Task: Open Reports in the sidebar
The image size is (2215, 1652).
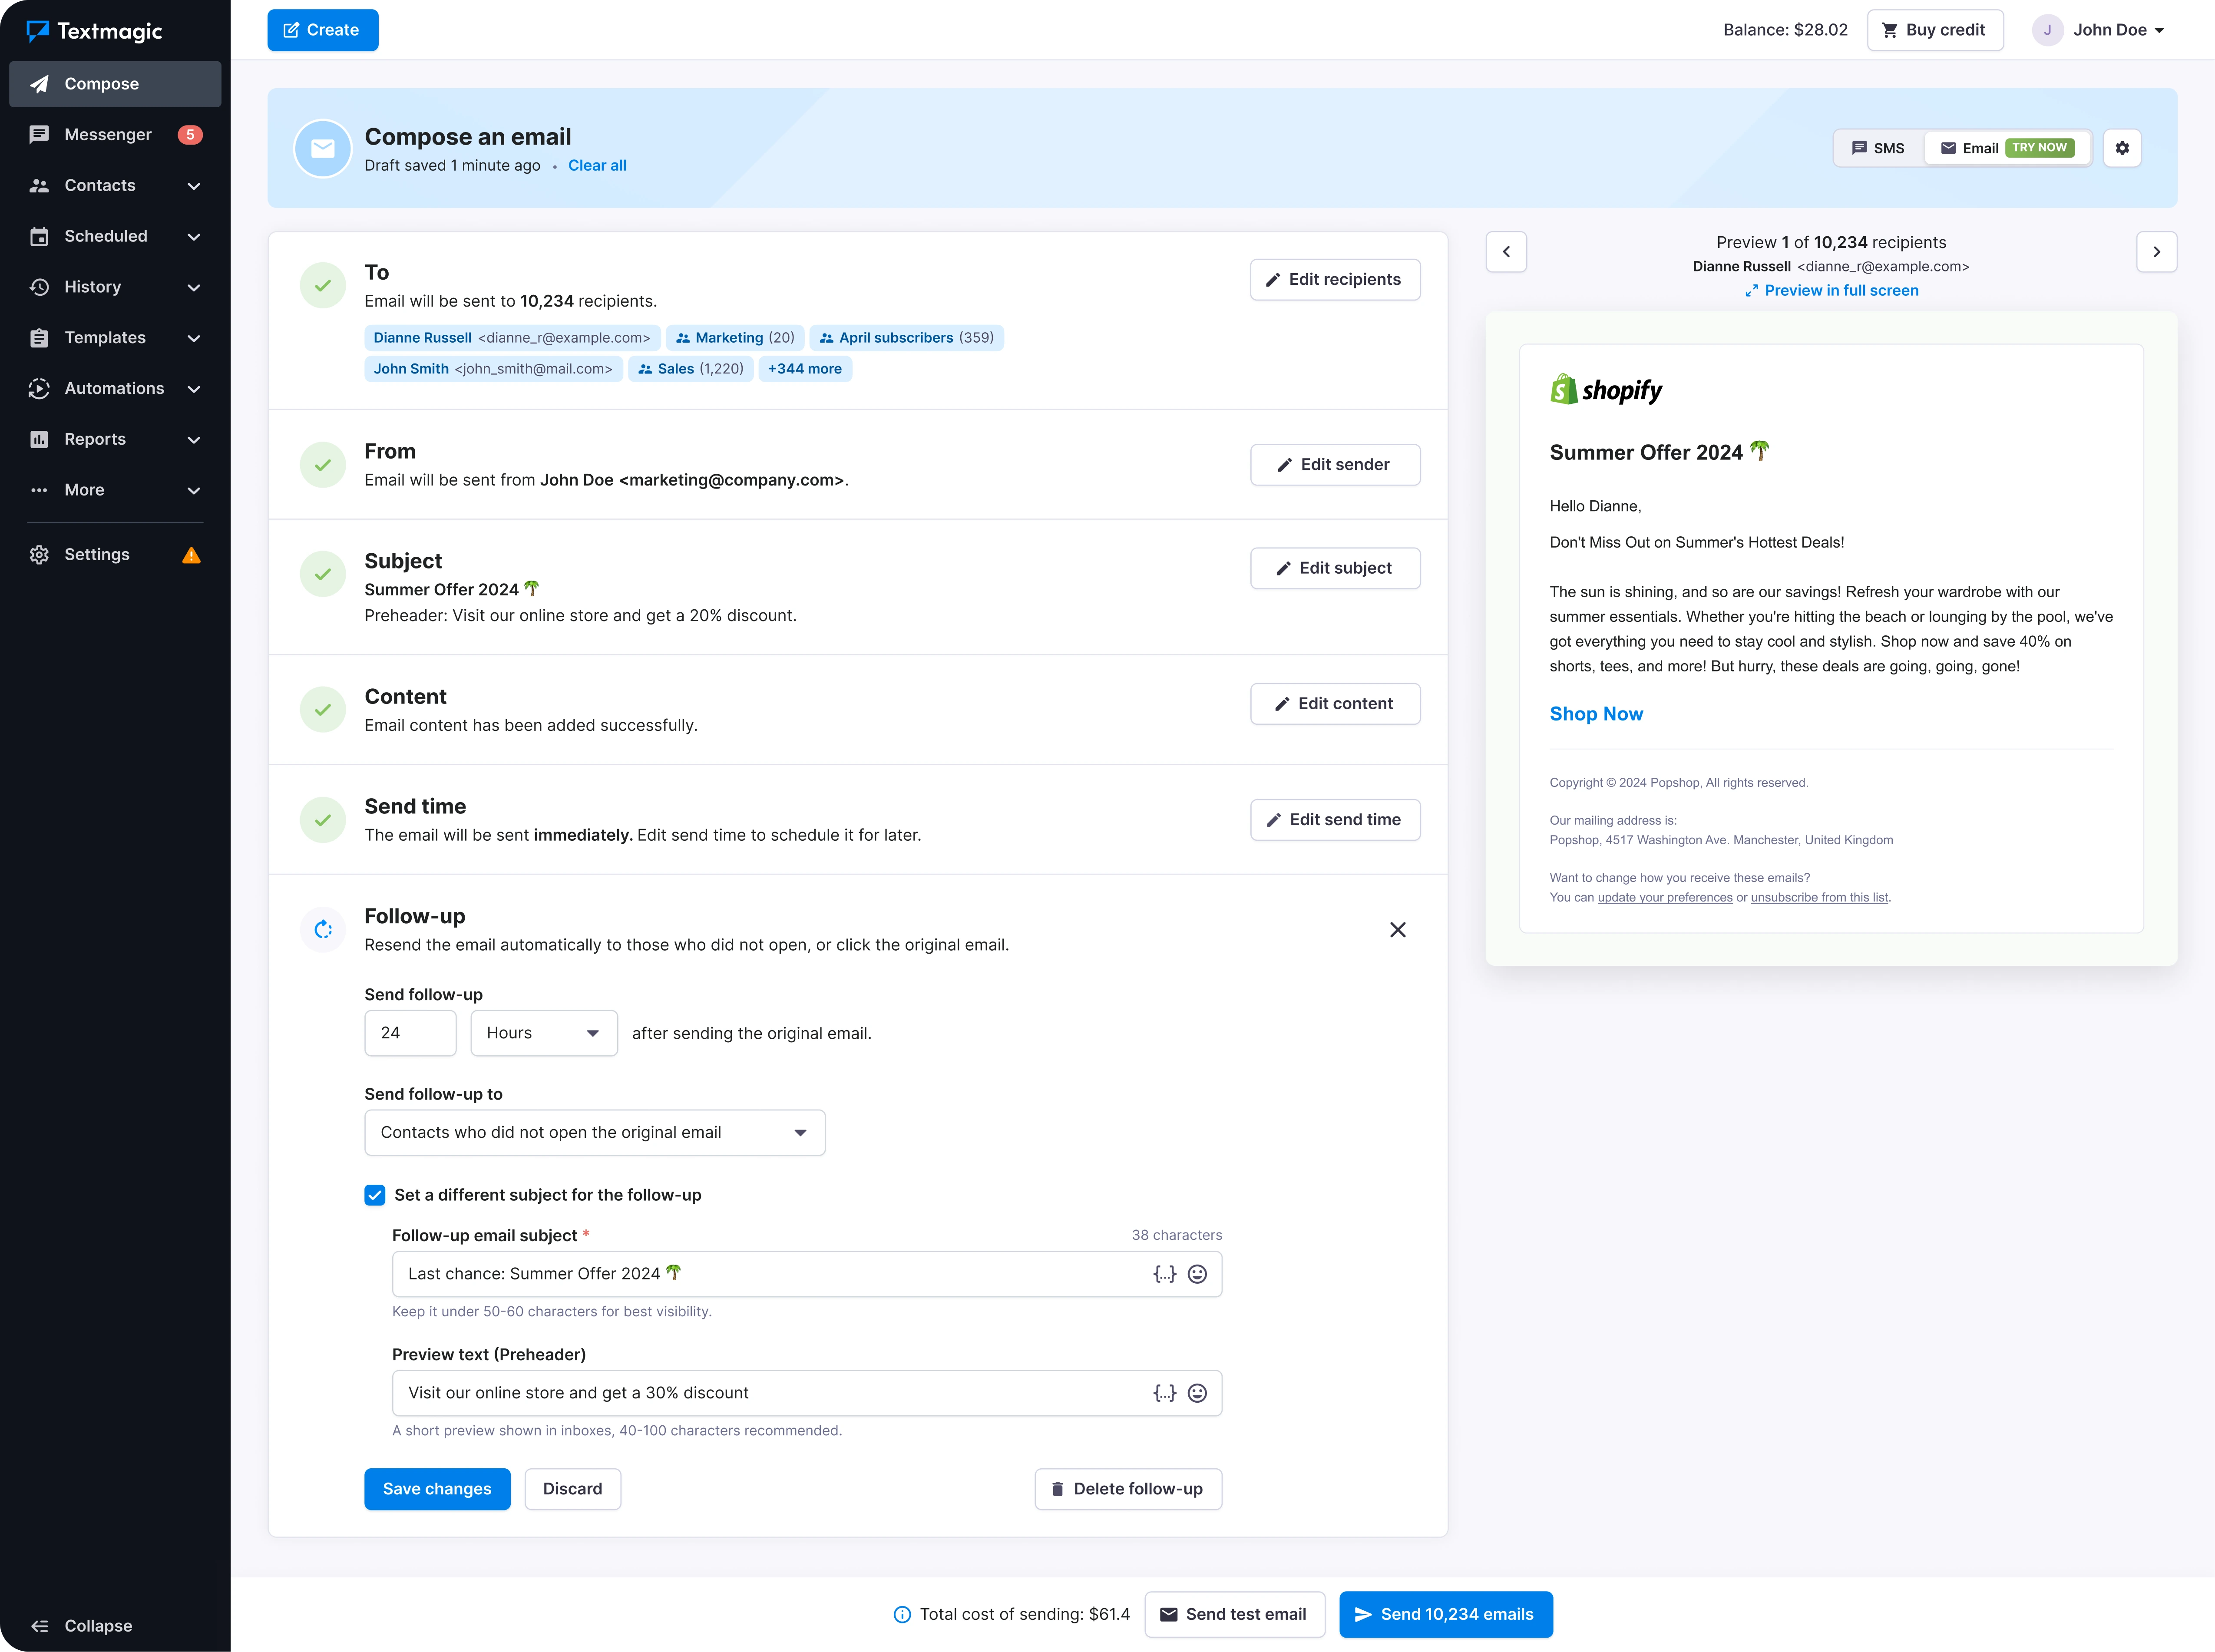Action: pyautogui.click(x=115, y=439)
